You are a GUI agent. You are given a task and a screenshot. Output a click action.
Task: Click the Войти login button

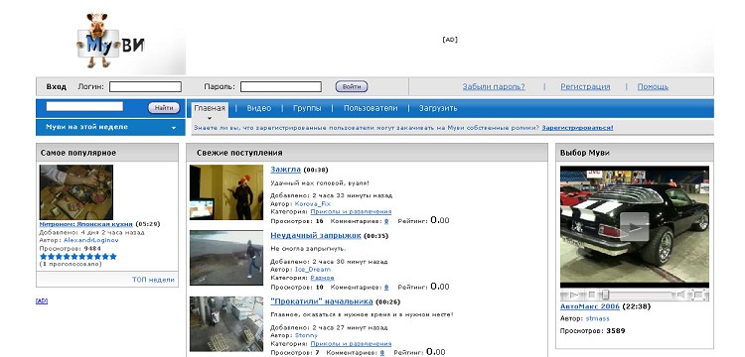352,86
